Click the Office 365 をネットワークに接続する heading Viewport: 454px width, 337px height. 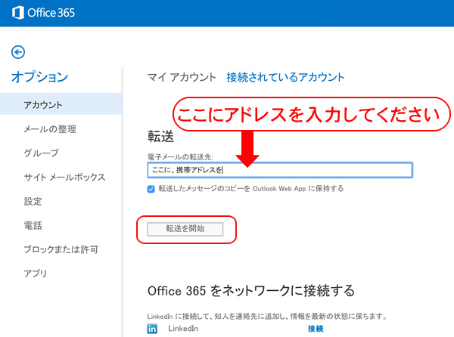(251, 291)
